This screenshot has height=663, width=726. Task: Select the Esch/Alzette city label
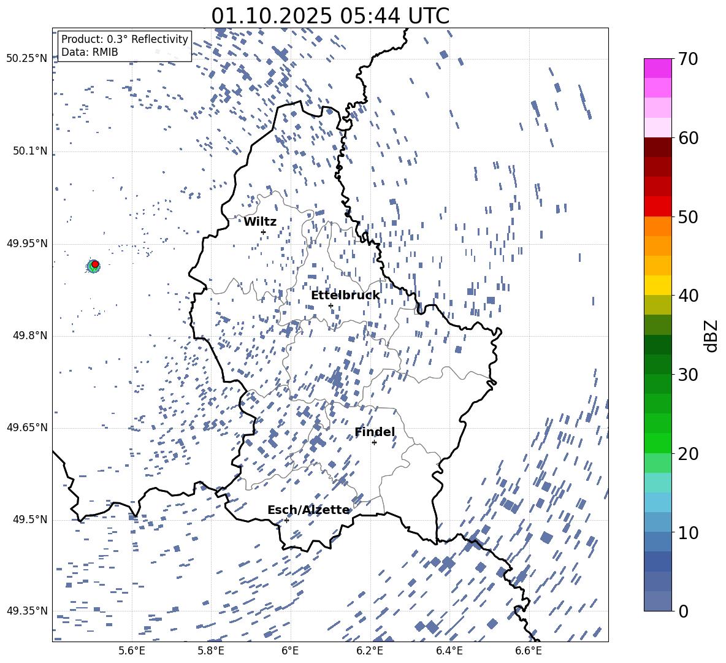tap(308, 510)
